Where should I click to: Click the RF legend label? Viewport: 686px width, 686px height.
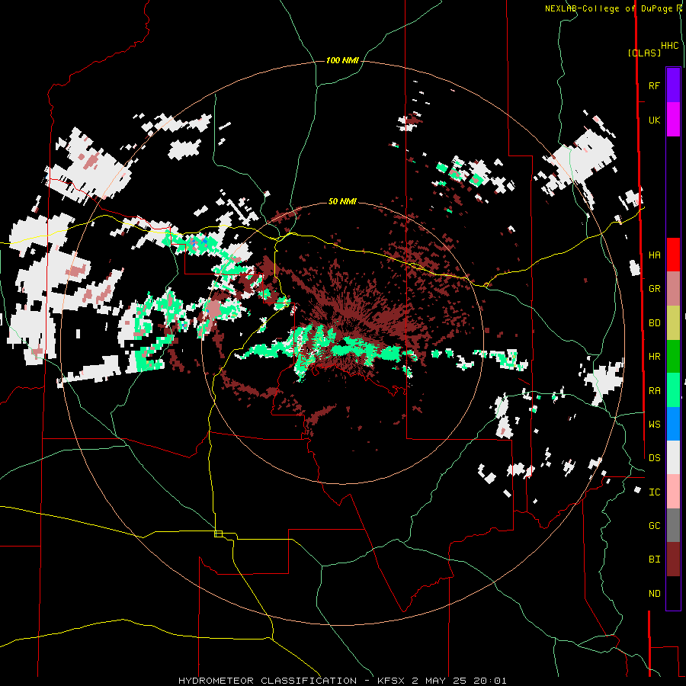click(654, 85)
